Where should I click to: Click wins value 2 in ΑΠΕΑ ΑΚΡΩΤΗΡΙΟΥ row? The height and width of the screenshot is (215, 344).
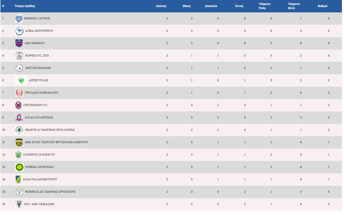coord(192,31)
